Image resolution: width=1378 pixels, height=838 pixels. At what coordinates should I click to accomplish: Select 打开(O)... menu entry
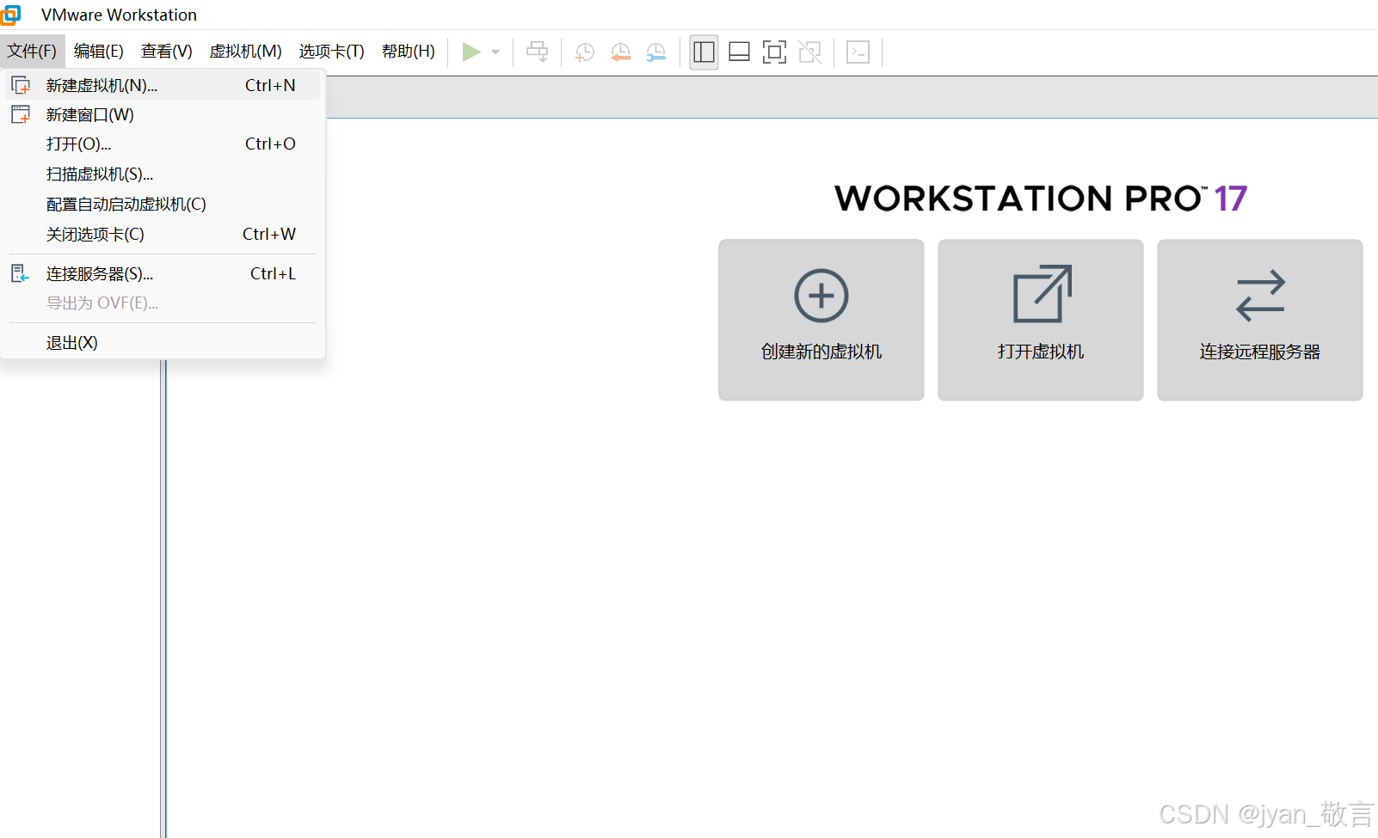[x=163, y=144]
